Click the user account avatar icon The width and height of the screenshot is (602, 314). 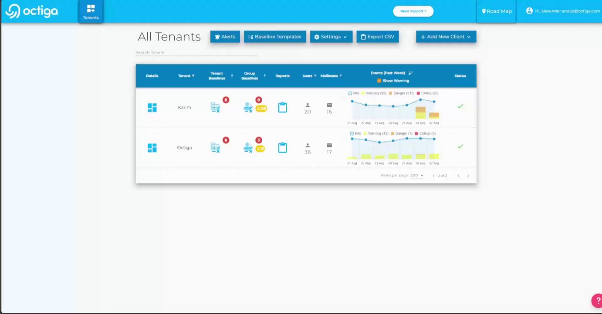[529, 11]
